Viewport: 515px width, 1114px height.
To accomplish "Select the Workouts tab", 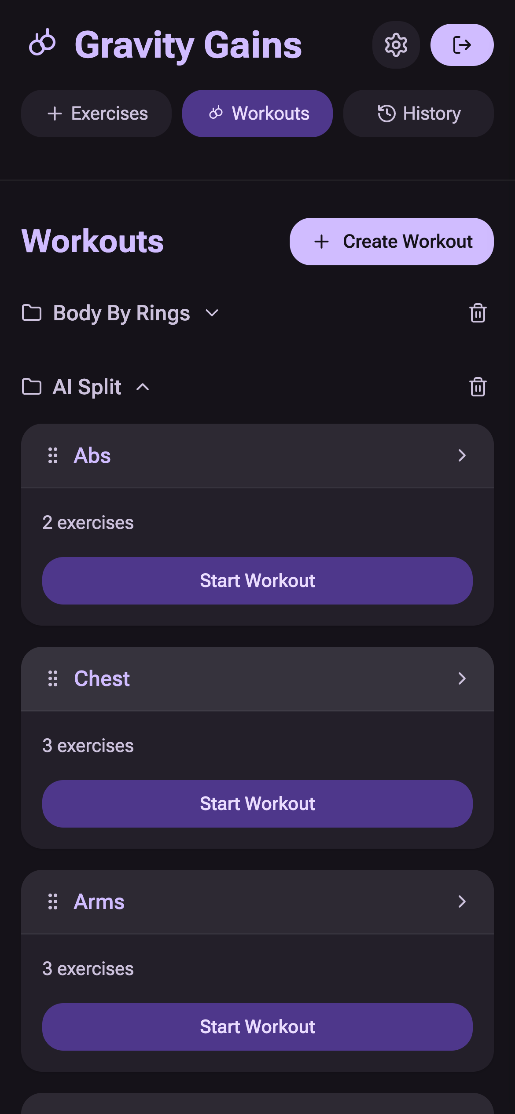I will pyautogui.click(x=257, y=113).
